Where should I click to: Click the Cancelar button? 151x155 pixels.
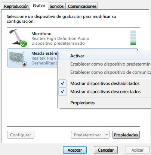(x=106, y=150)
